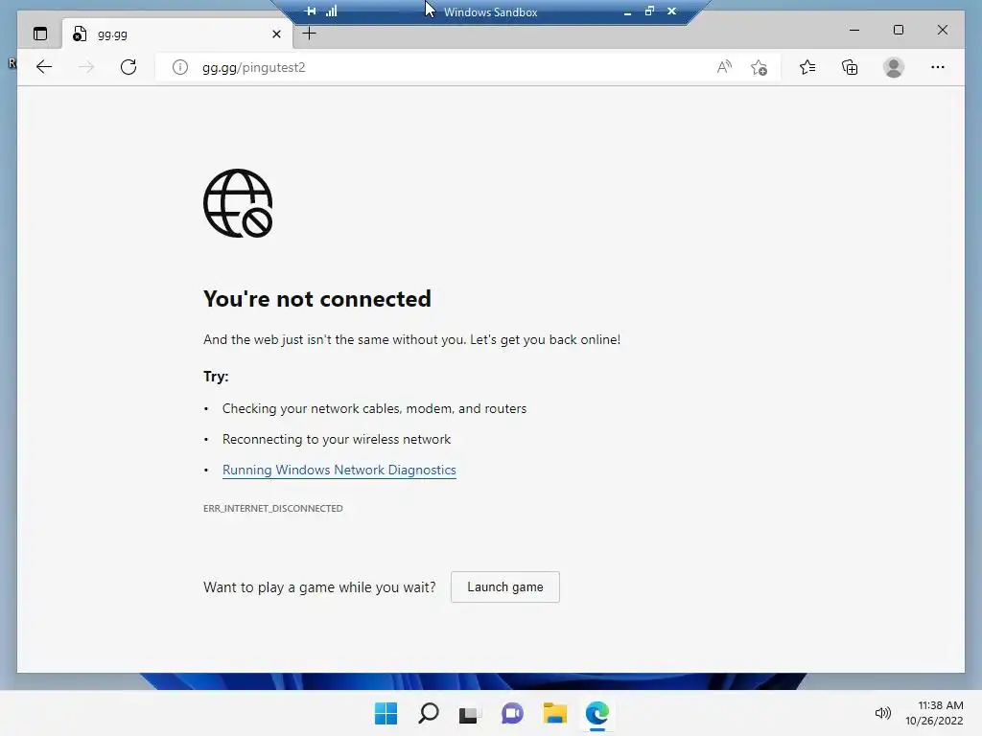Click Running Windows Network Diagnostics link
Image resolution: width=982 pixels, height=736 pixels.
(339, 470)
